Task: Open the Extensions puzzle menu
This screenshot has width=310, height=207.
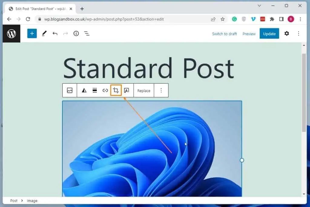Action: (272, 19)
